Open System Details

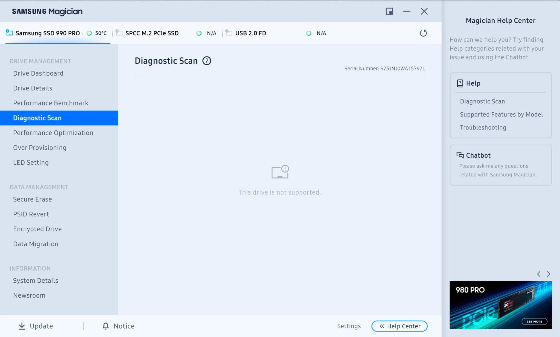pos(59,280)
